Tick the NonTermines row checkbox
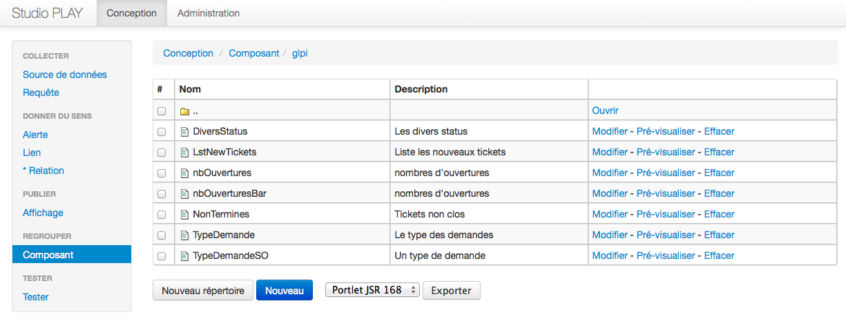This screenshot has height=328, width=846. (x=162, y=215)
